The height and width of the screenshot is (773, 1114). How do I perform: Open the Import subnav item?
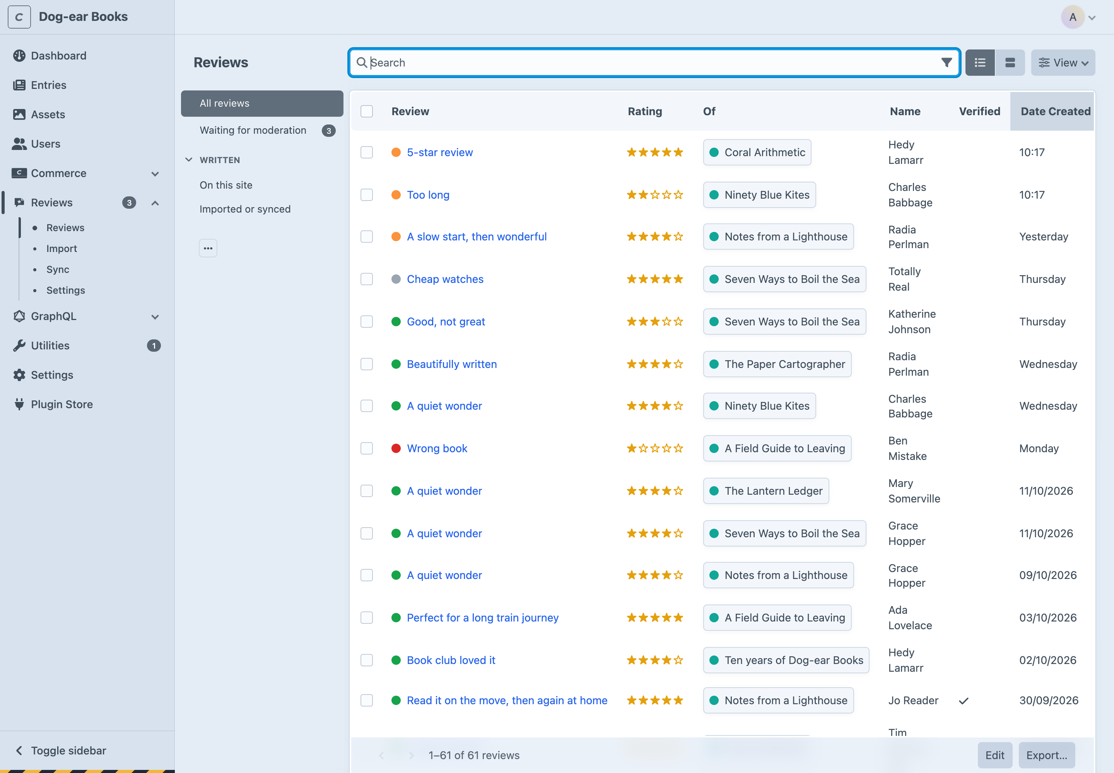[62, 249]
